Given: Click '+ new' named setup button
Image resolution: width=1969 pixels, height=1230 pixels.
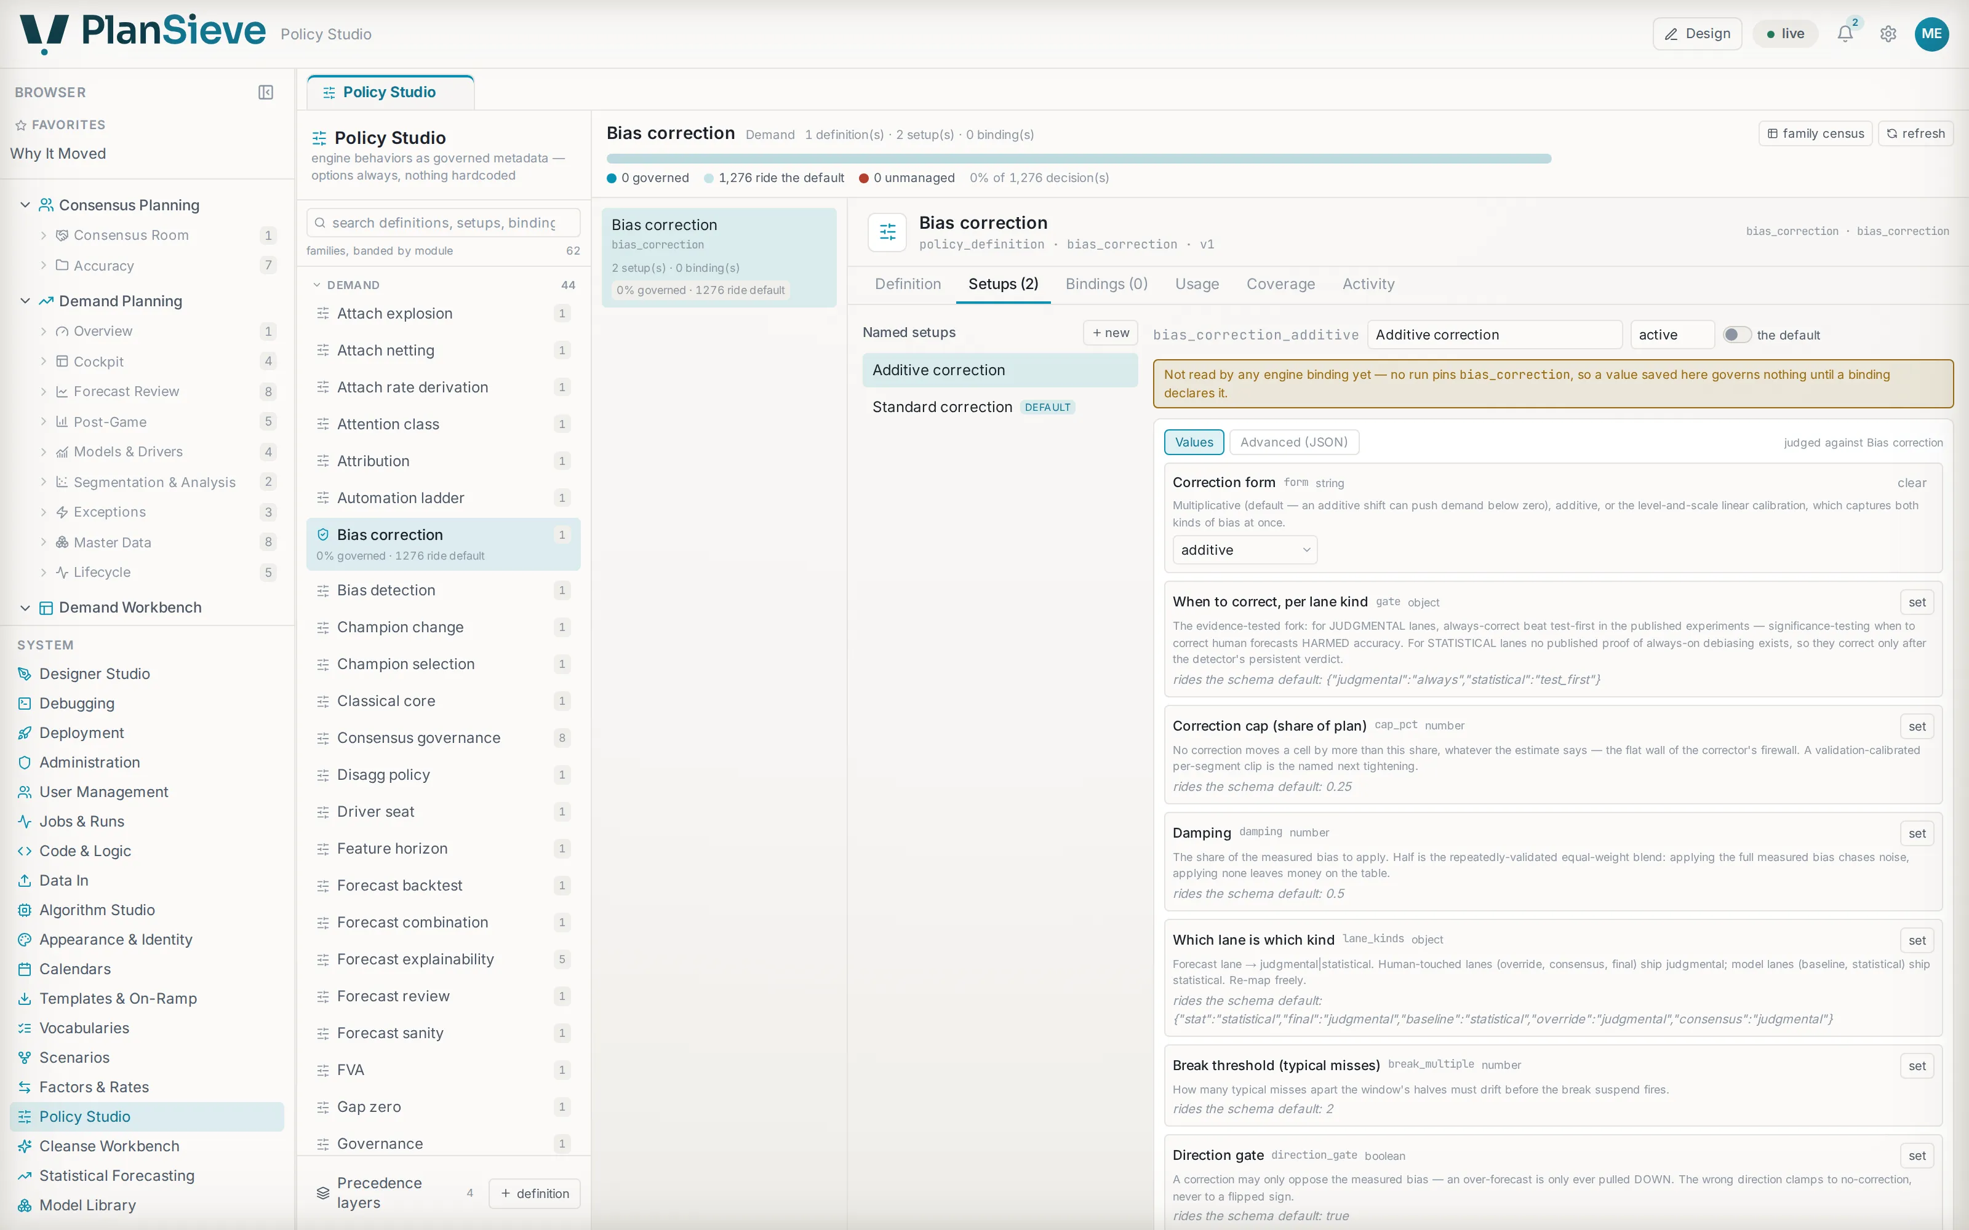Looking at the screenshot, I should (1110, 333).
